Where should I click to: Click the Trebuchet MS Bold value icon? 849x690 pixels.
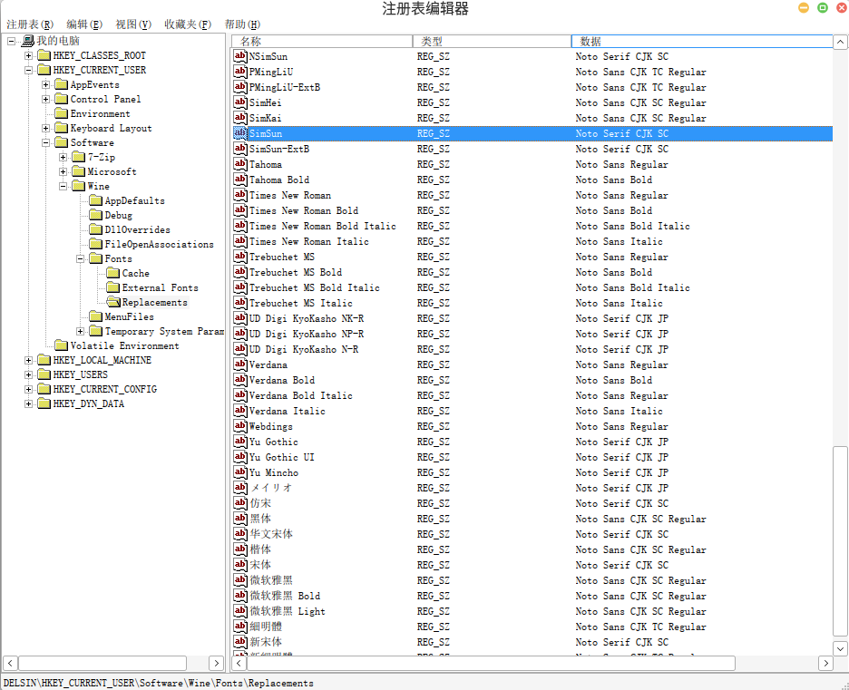pos(240,272)
